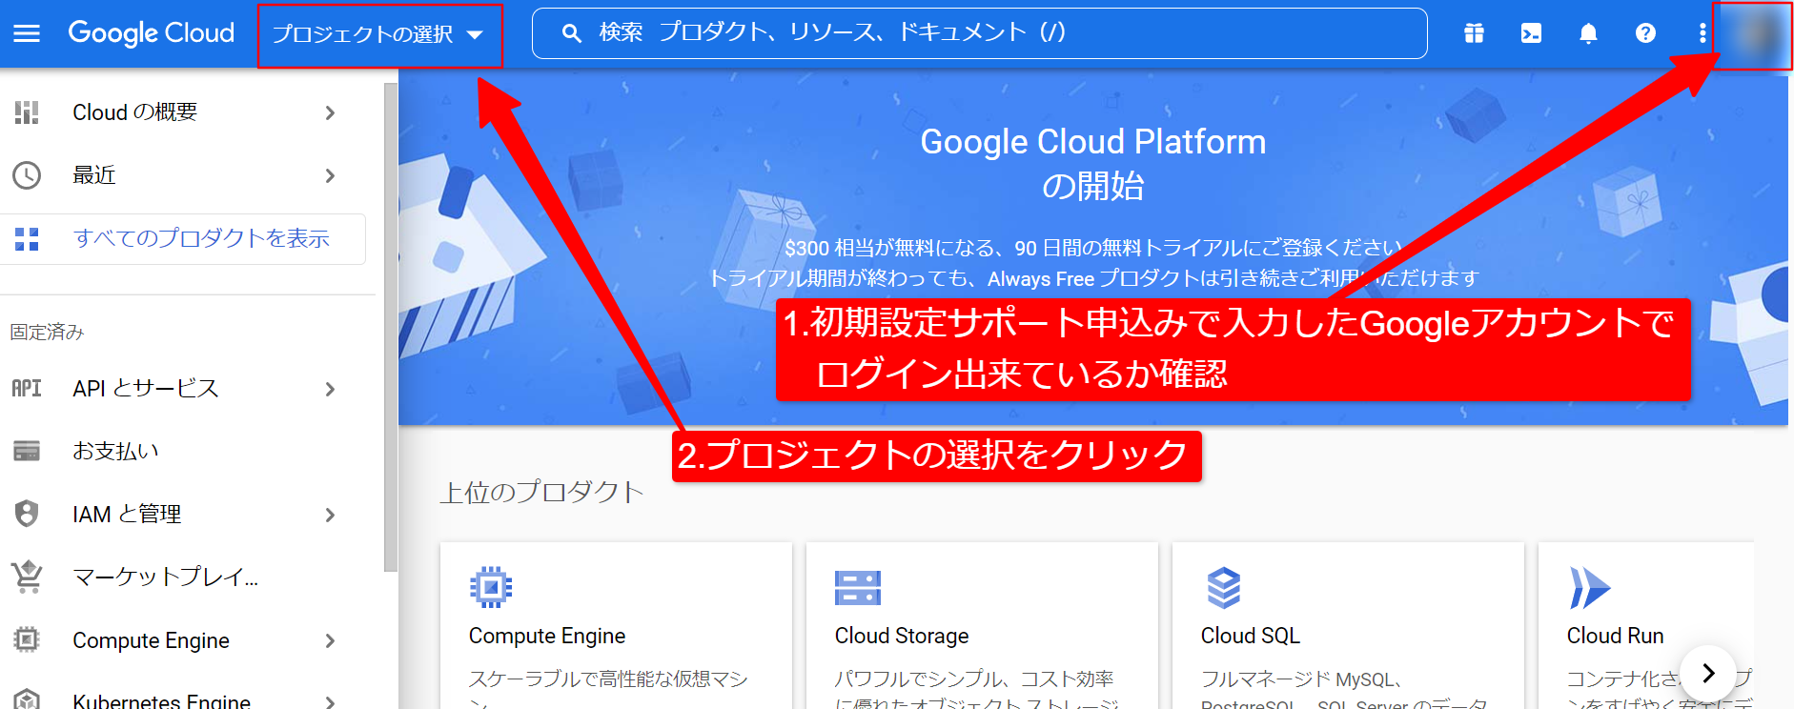Open the プロジェクトの選択 project selector dropdown
The image size is (1794, 709).
[x=378, y=35]
